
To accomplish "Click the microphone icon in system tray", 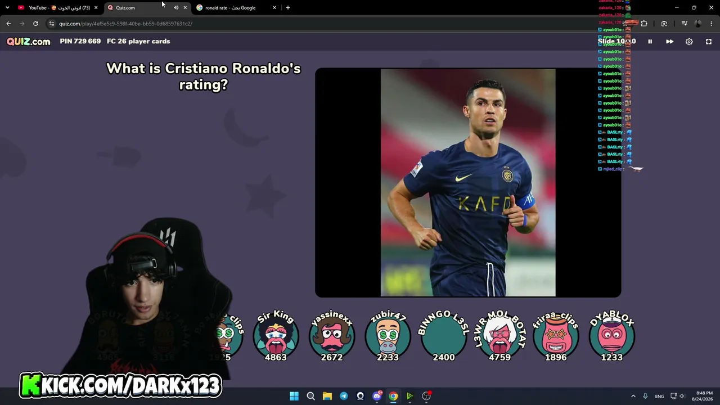I will coord(645,396).
